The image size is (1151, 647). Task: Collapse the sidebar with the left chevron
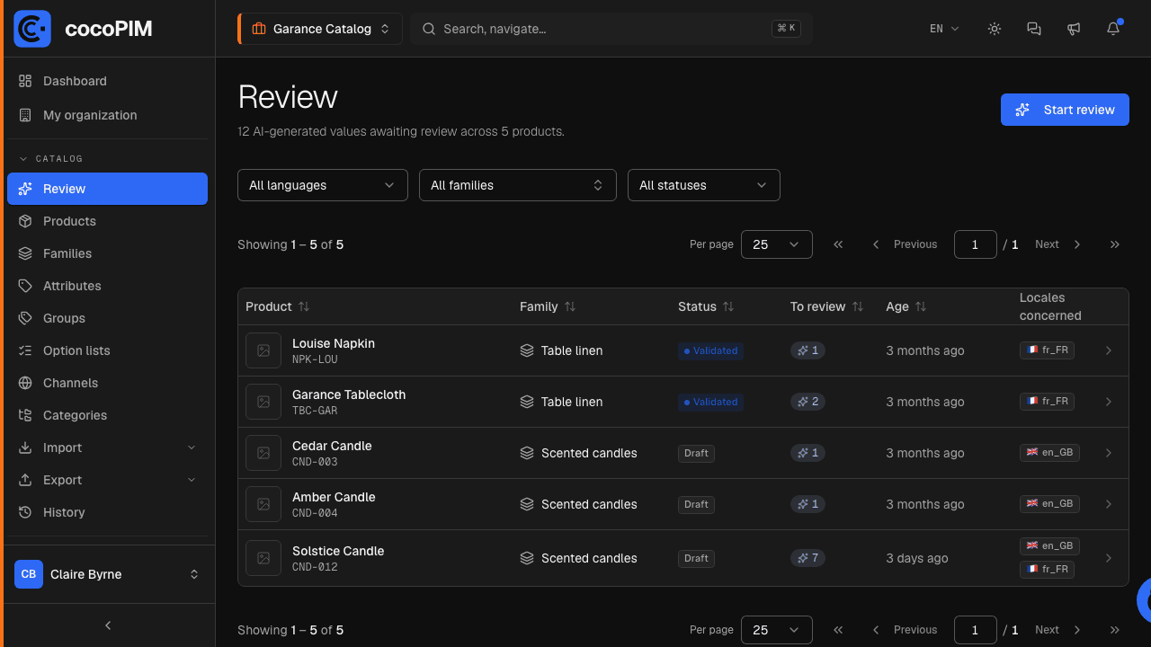point(108,625)
